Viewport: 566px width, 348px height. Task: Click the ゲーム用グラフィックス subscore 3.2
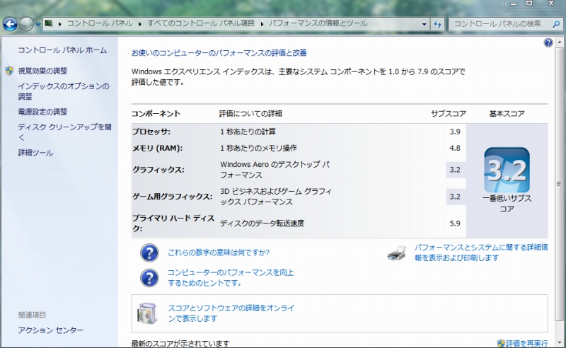(455, 197)
